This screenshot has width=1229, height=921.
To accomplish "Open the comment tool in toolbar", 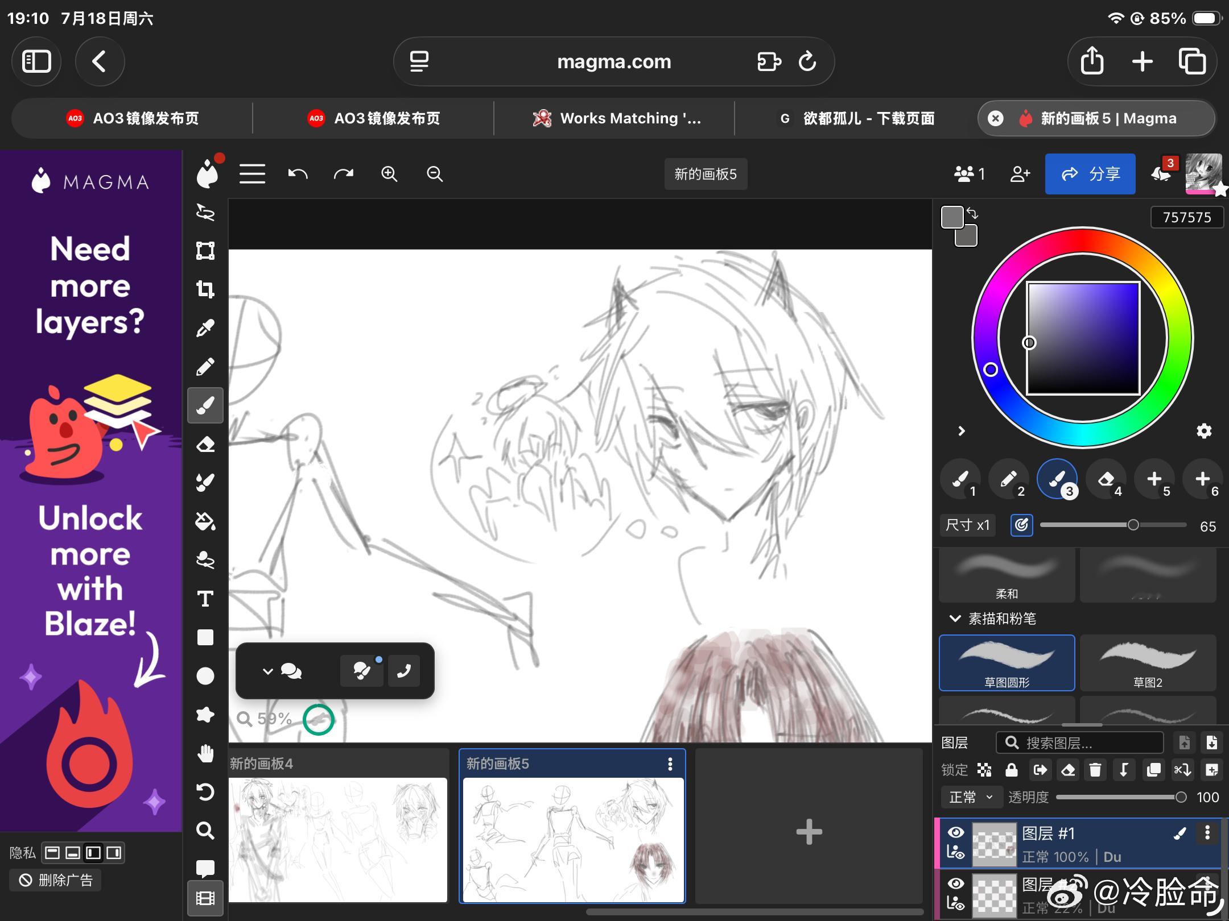I will 205,868.
